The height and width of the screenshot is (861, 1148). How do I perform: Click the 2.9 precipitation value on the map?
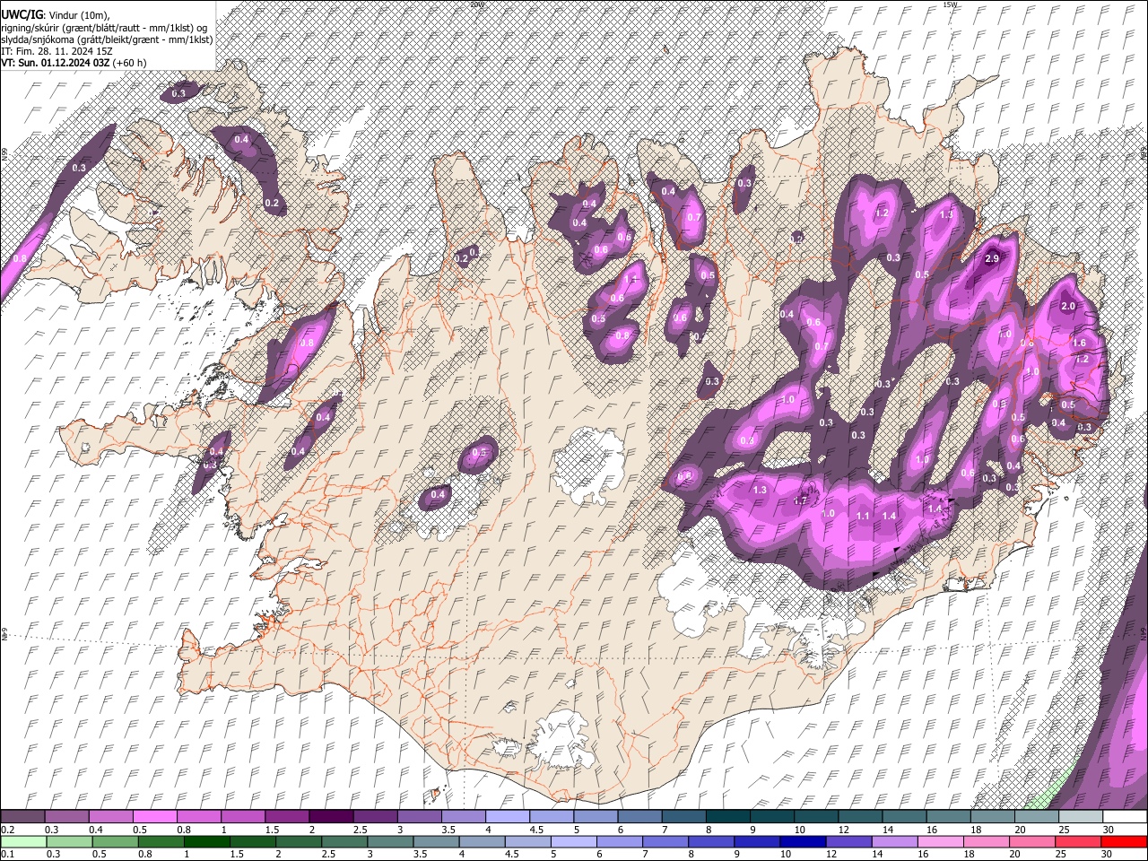[991, 259]
